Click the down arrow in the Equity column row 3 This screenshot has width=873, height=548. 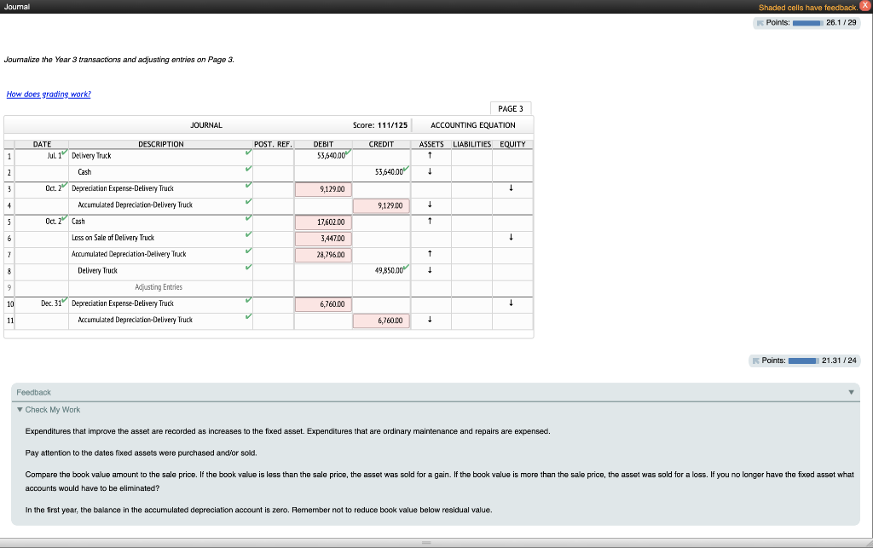pyautogui.click(x=512, y=187)
